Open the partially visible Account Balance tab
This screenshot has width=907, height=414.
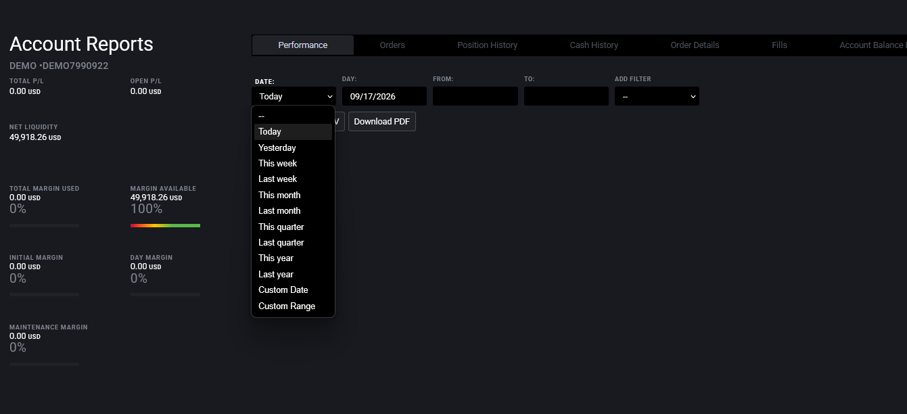click(x=871, y=45)
